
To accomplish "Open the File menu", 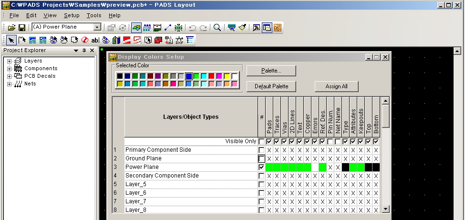I will point(14,15).
